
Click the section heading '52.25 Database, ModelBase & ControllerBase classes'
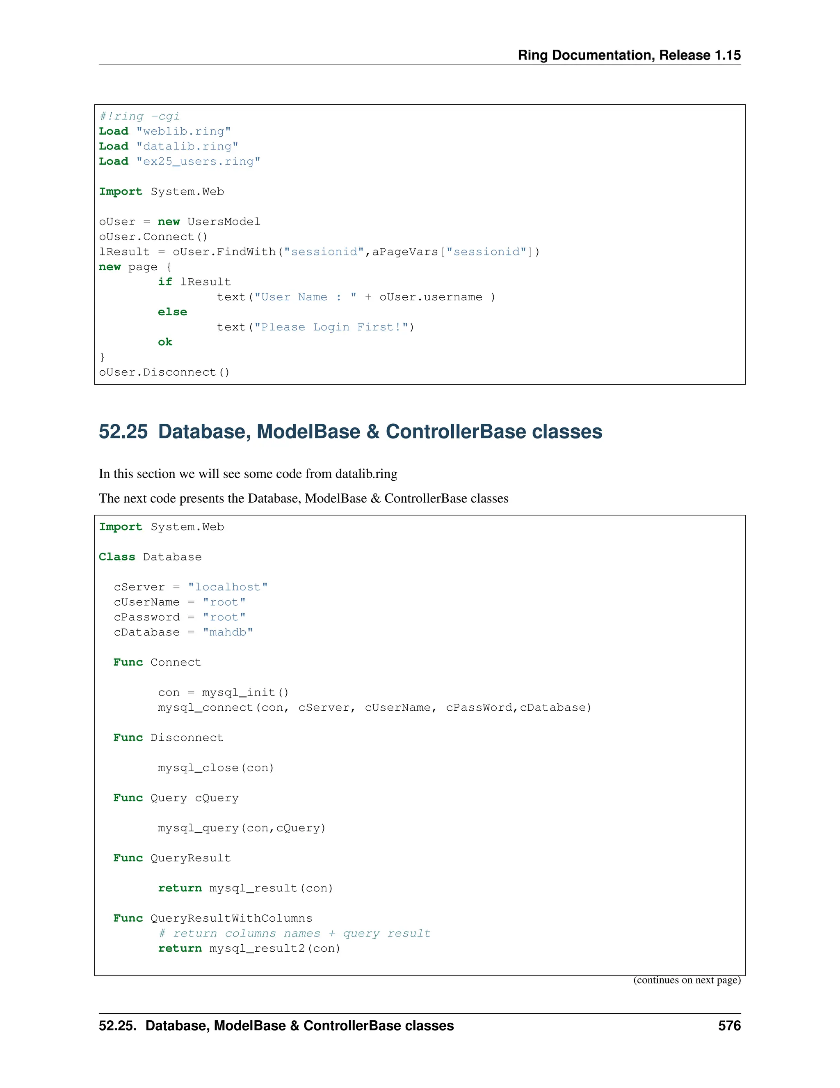pos(350,432)
